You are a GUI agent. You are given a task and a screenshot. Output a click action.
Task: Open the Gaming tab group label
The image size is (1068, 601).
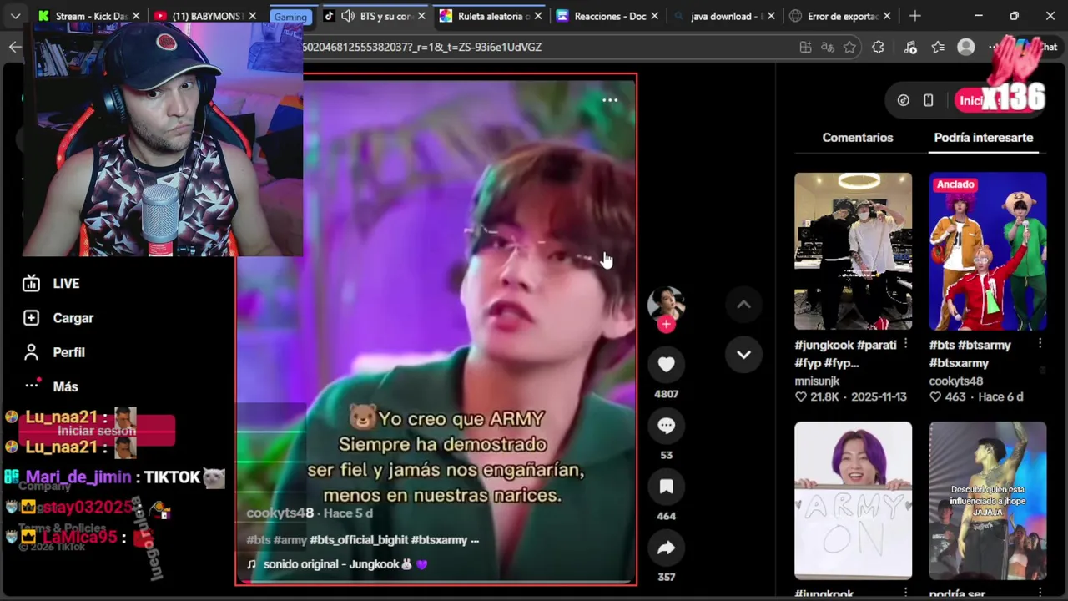point(290,17)
